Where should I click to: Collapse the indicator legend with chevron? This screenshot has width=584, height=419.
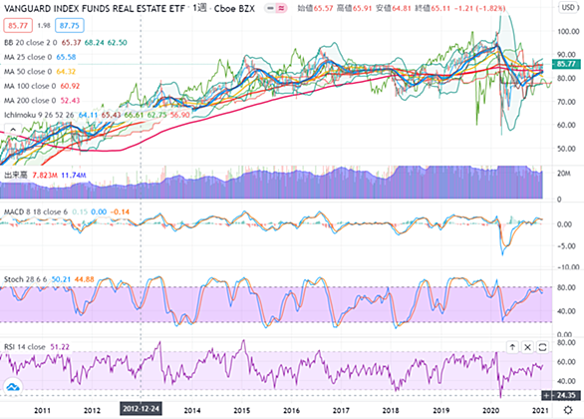13,130
